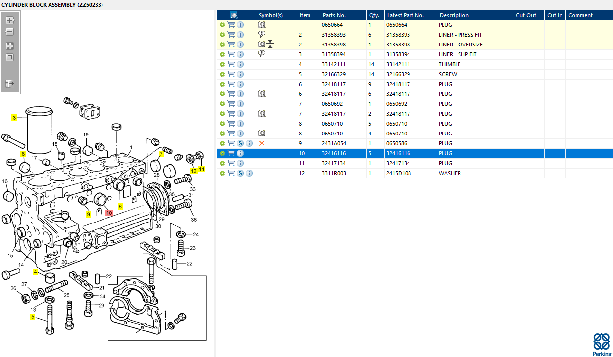
Task: Click the Comment column header
Action: [589, 15]
